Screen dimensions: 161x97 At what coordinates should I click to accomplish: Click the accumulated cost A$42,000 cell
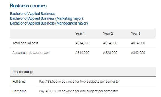click(x=138, y=53)
